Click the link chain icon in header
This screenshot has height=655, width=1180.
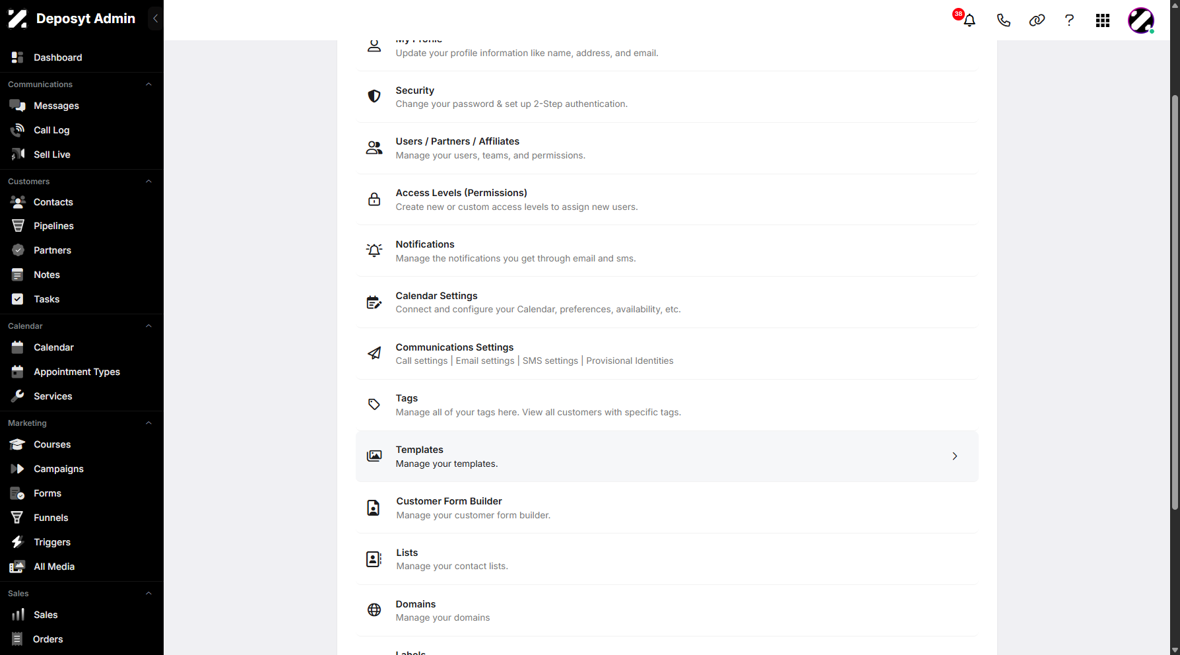click(1037, 20)
